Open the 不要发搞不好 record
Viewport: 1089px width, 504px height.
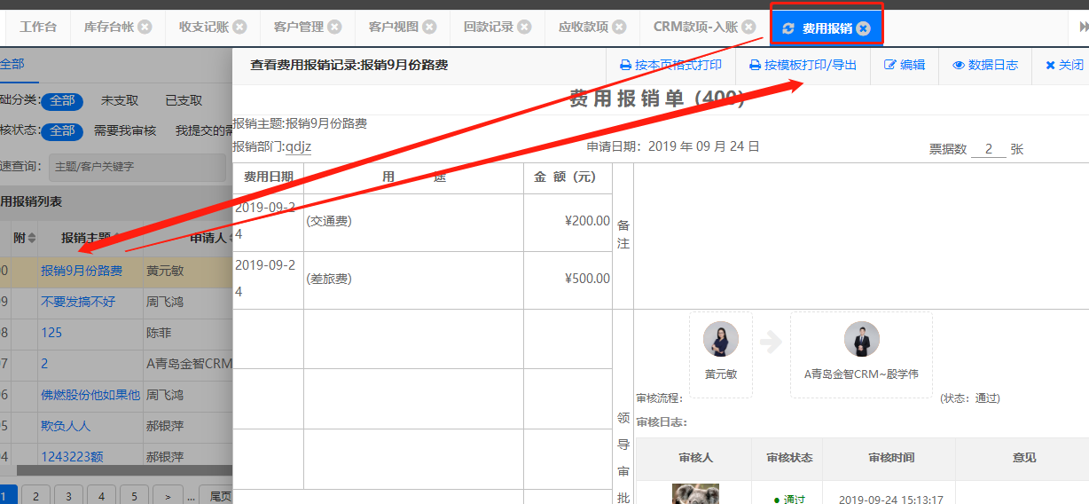78,302
